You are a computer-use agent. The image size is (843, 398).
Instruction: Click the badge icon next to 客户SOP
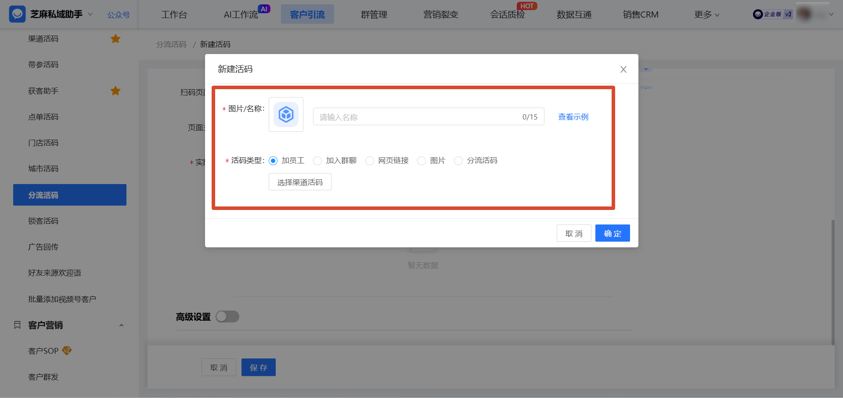click(x=67, y=351)
